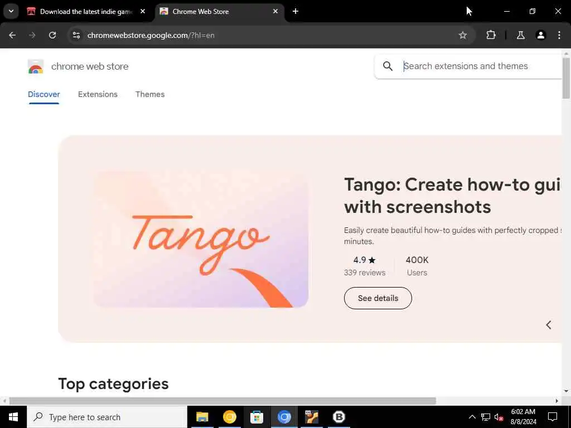This screenshot has height=428, width=571.
Task: Open the blue Chromium taskbar icon
Action: [284, 417]
